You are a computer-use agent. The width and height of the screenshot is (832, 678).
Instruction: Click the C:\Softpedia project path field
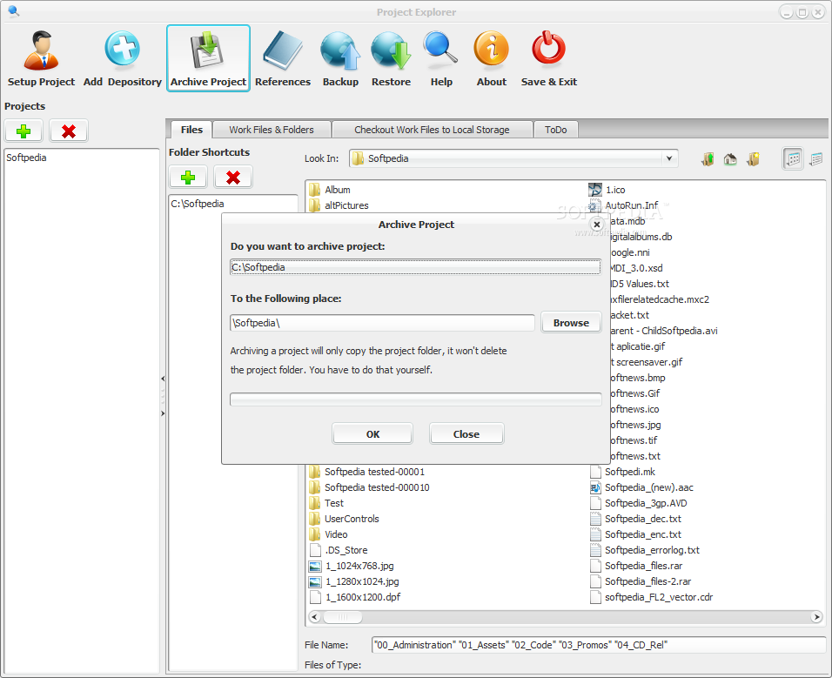pos(415,267)
